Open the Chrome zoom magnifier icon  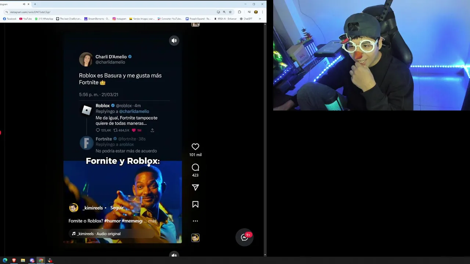(x=224, y=12)
